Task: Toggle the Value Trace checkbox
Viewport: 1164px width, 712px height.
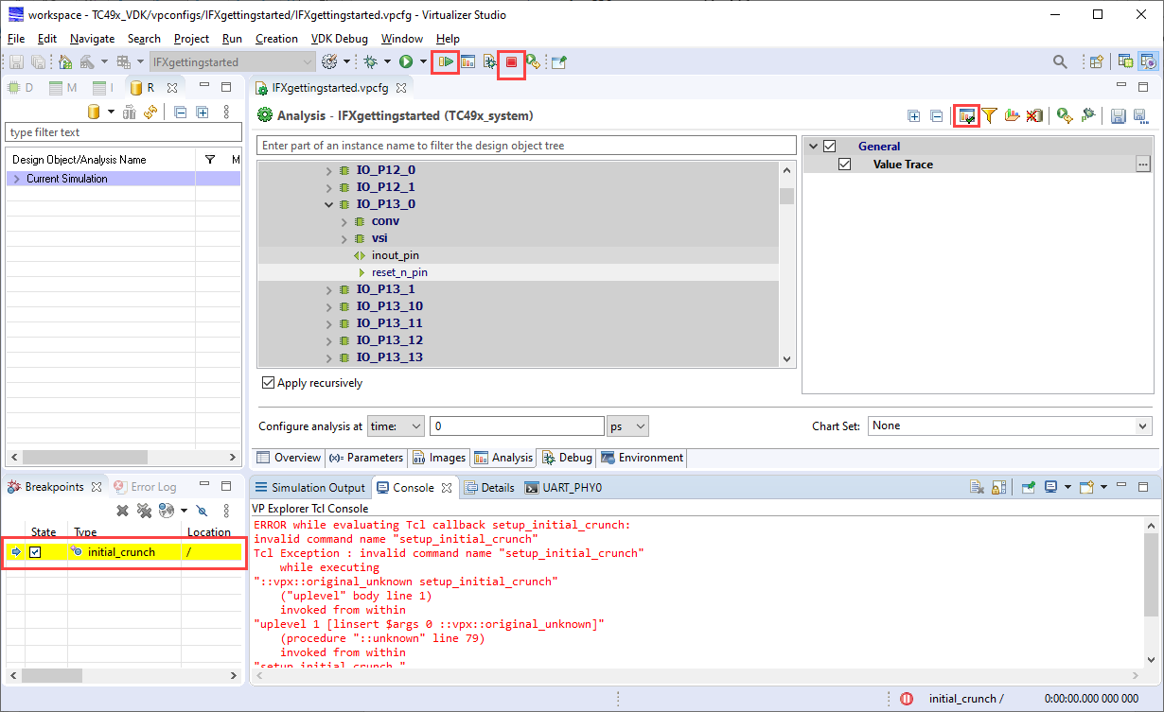Action: (x=845, y=165)
